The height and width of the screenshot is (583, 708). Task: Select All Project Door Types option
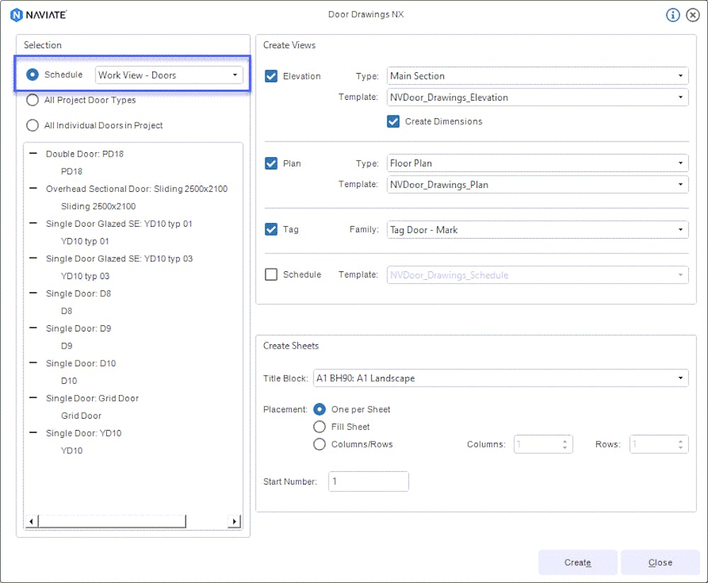pos(33,100)
